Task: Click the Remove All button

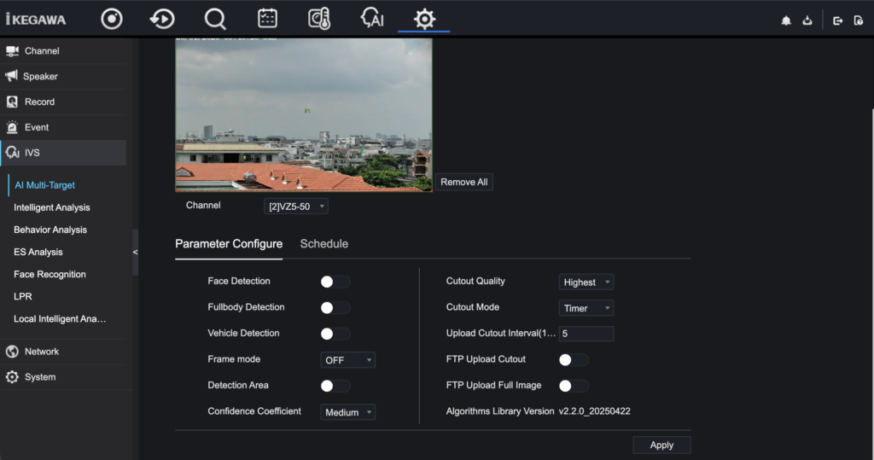Action: pyautogui.click(x=463, y=182)
